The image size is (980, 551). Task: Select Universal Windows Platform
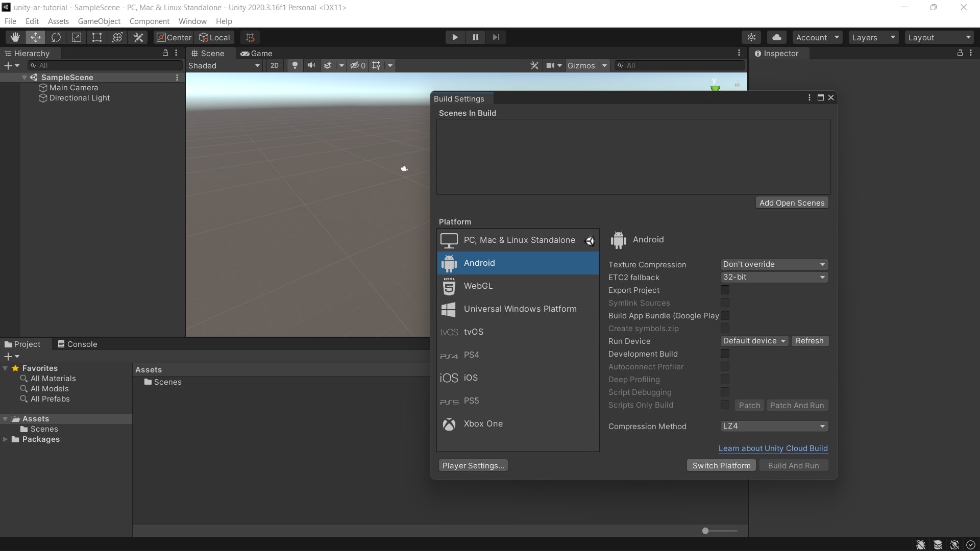[x=518, y=309]
